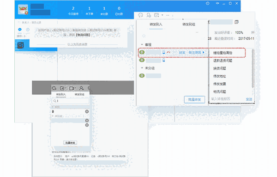277x177 pixels.
Task: Click the green status icon under 未分组 group
Action: pyautogui.click(x=142, y=76)
